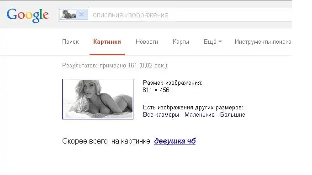Click 'Есть изображения других размеров' text
Viewport: 312px width, 175px height.
pyautogui.click(x=193, y=108)
